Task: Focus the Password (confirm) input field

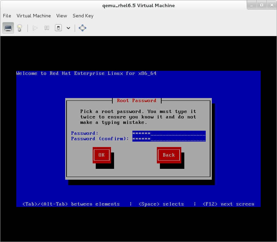Action: coord(169,139)
